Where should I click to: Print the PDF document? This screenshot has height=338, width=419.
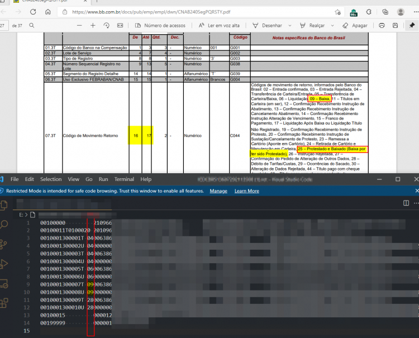point(382,25)
